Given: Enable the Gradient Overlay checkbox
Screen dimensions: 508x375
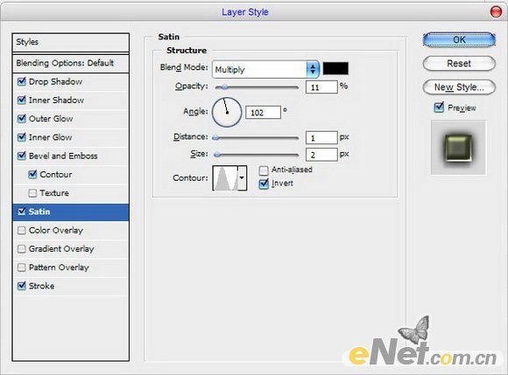Looking at the screenshot, I should click(x=21, y=248).
